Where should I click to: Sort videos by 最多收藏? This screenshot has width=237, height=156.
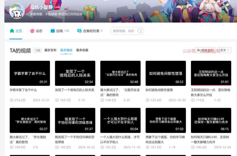[82, 50]
